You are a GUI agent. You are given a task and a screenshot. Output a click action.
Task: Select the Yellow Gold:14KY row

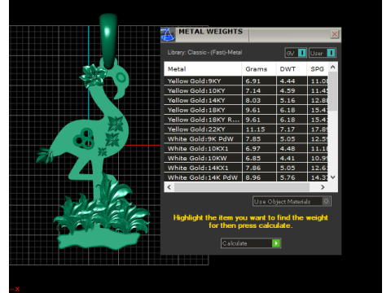[246, 100]
